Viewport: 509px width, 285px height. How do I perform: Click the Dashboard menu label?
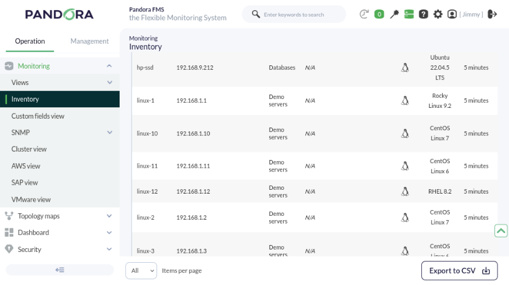pos(34,232)
